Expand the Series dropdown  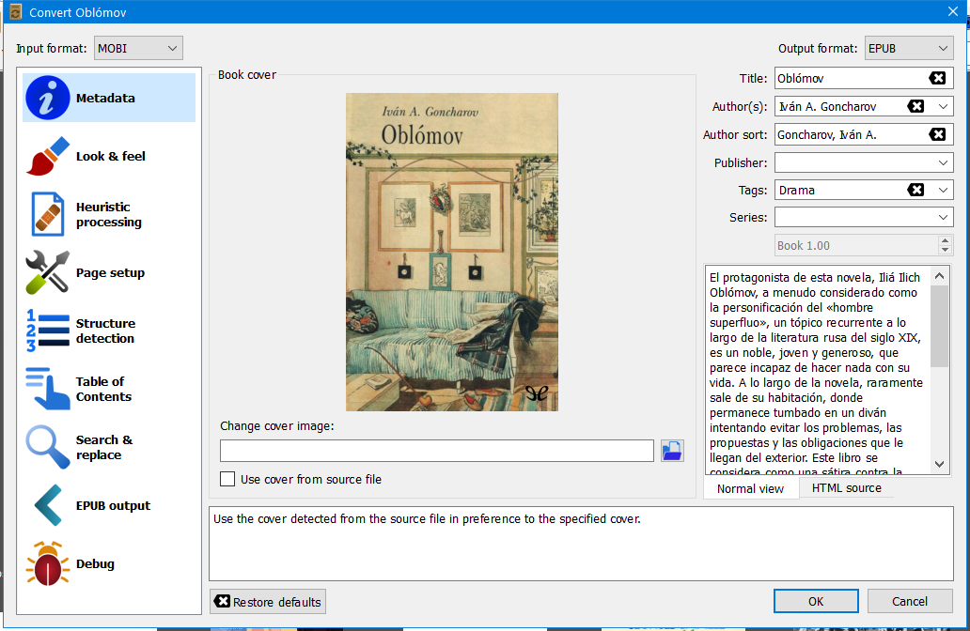click(943, 217)
